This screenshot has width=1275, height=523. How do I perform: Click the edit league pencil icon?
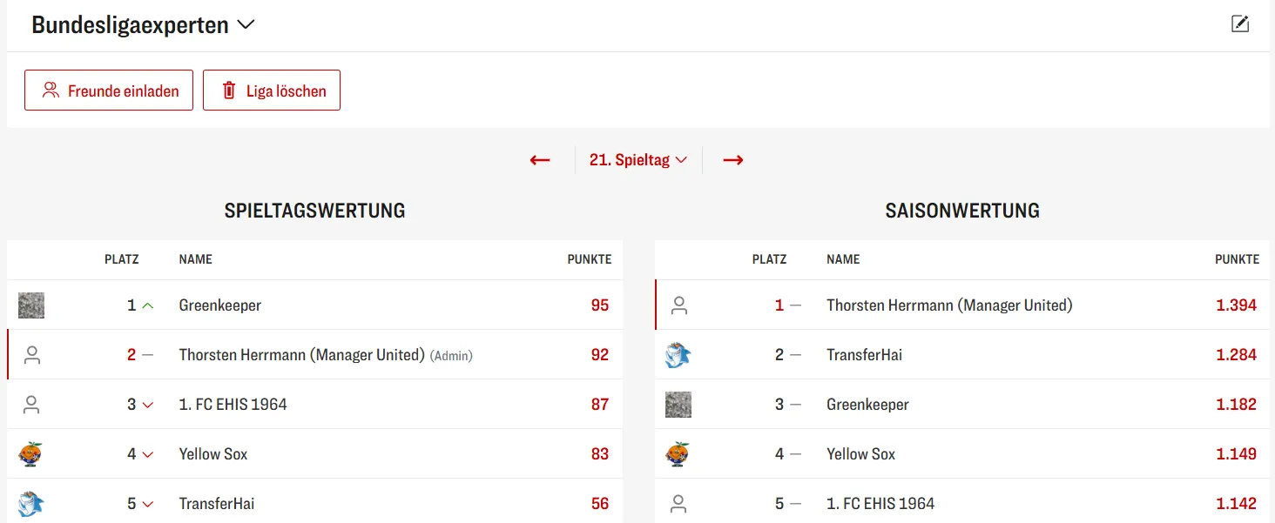(x=1240, y=24)
